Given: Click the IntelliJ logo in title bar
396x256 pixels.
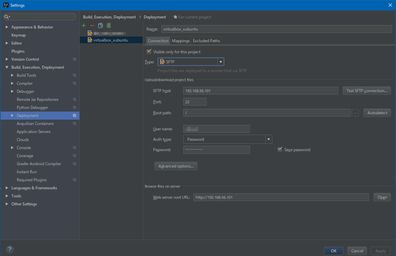Looking at the screenshot, I should click(x=6, y=5).
